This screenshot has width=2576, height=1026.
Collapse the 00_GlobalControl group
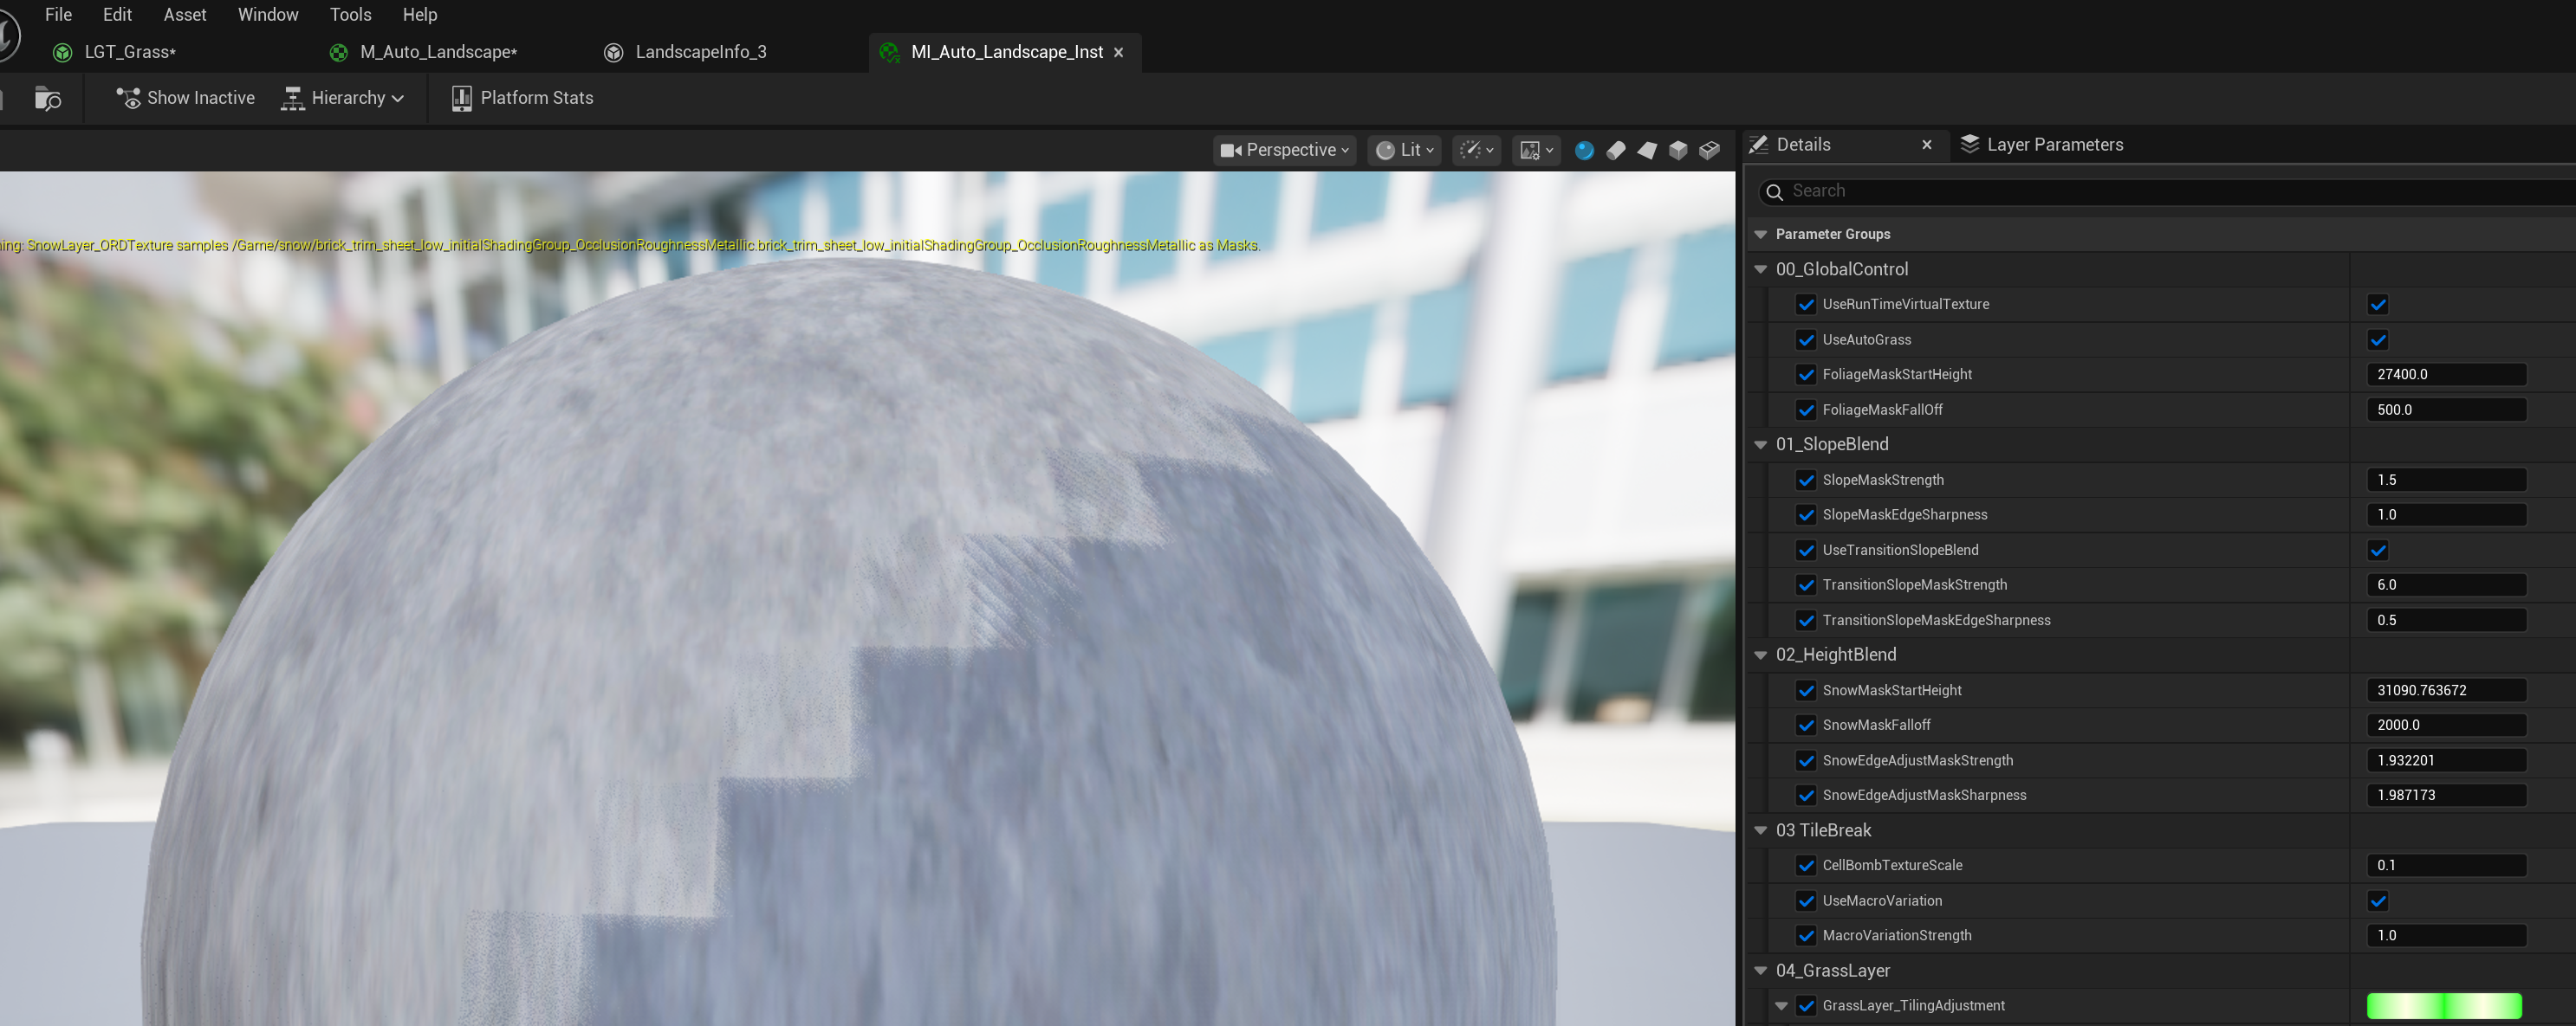[x=1761, y=270]
